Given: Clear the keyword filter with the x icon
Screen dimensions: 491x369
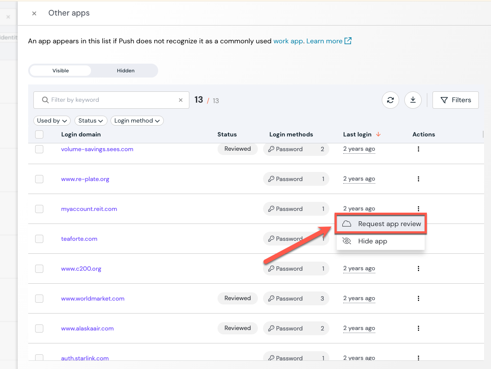Looking at the screenshot, I should [x=181, y=100].
